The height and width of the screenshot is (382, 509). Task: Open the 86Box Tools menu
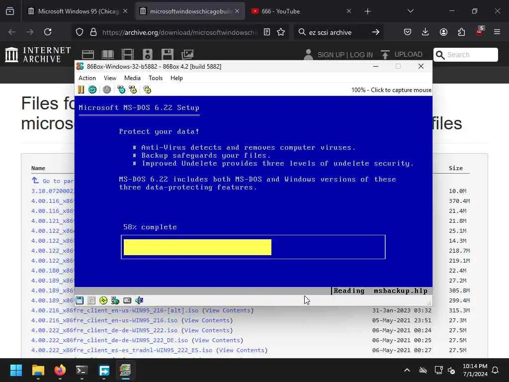coord(156,78)
